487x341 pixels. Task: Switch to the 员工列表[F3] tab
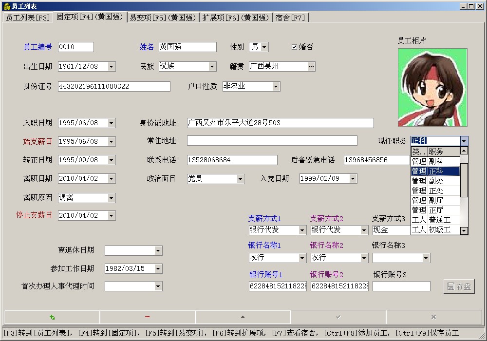tap(28, 18)
